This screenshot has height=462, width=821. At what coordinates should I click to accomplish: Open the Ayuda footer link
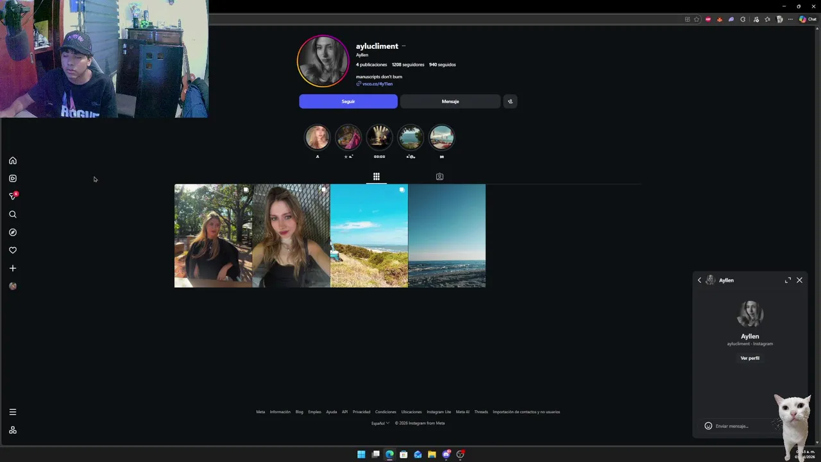(x=331, y=412)
